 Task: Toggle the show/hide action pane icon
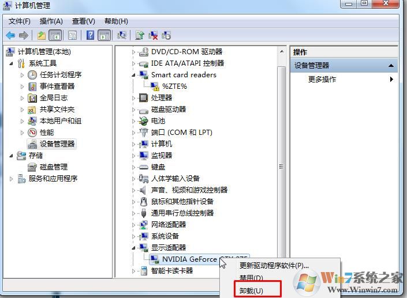[104, 35]
